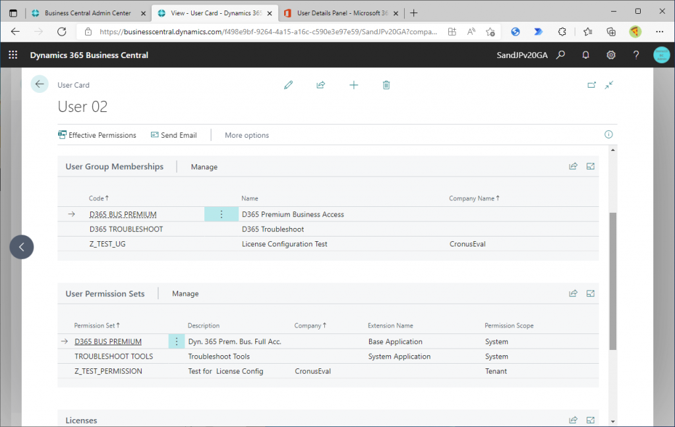Screen dimensions: 675x427
Task: Switch to User Details Panel tab
Action: tap(342, 13)
